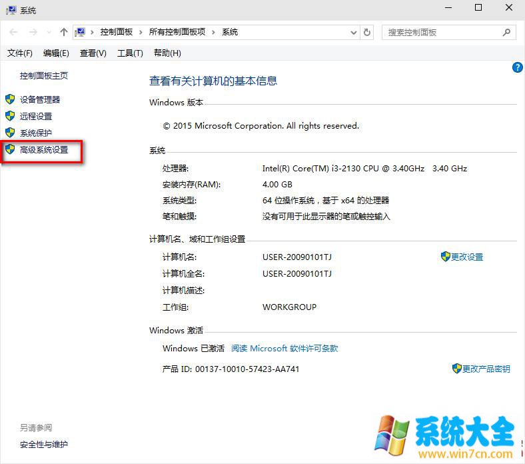The width and height of the screenshot is (525, 464).
Task: Click the back navigation arrow
Action: coord(13,32)
